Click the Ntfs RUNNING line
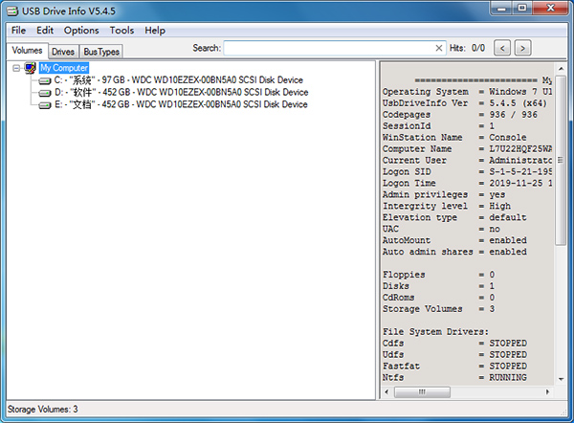This screenshot has width=574, height=423. tap(454, 377)
